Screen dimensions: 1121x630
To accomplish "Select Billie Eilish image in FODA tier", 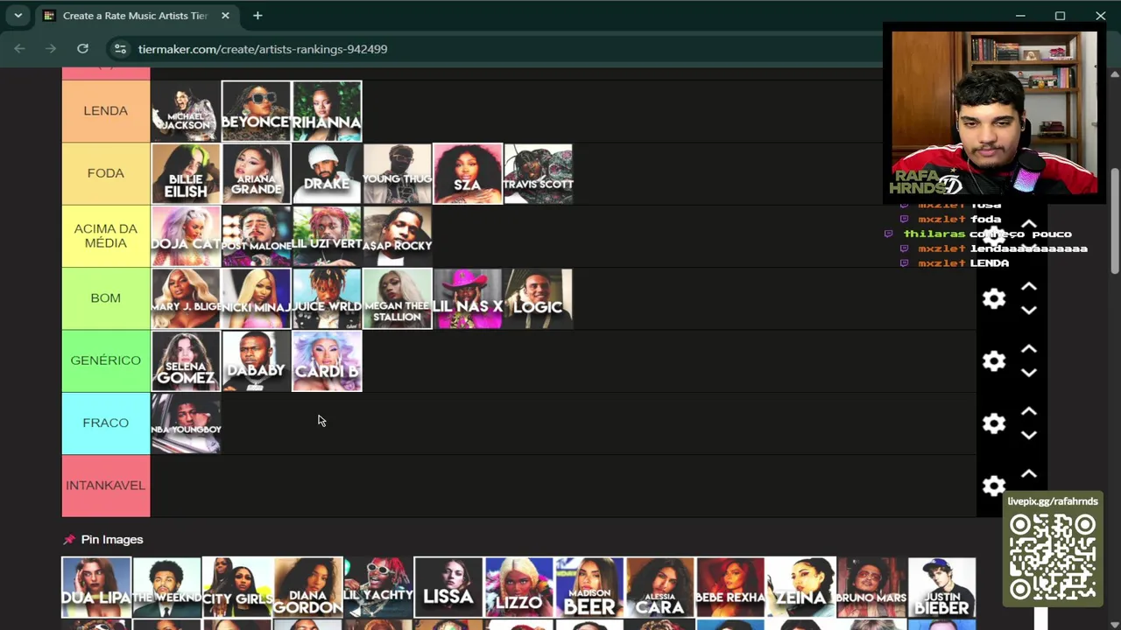I will [186, 174].
